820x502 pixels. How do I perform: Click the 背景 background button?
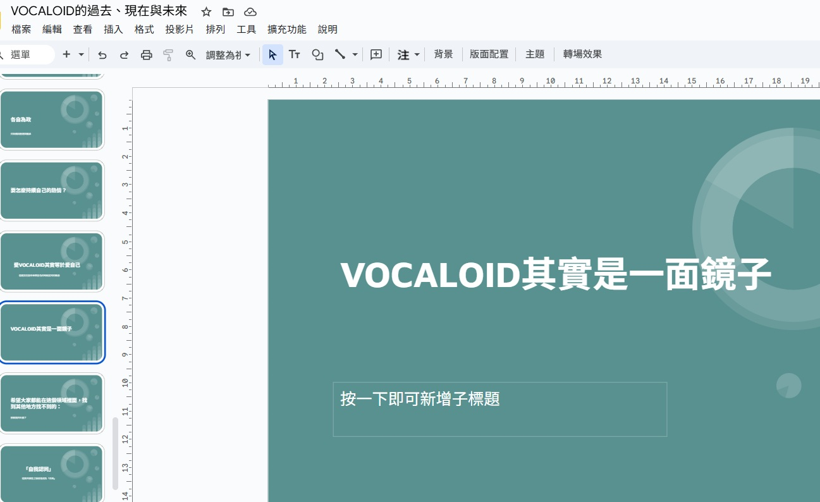pyautogui.click(x=443, y=54)
